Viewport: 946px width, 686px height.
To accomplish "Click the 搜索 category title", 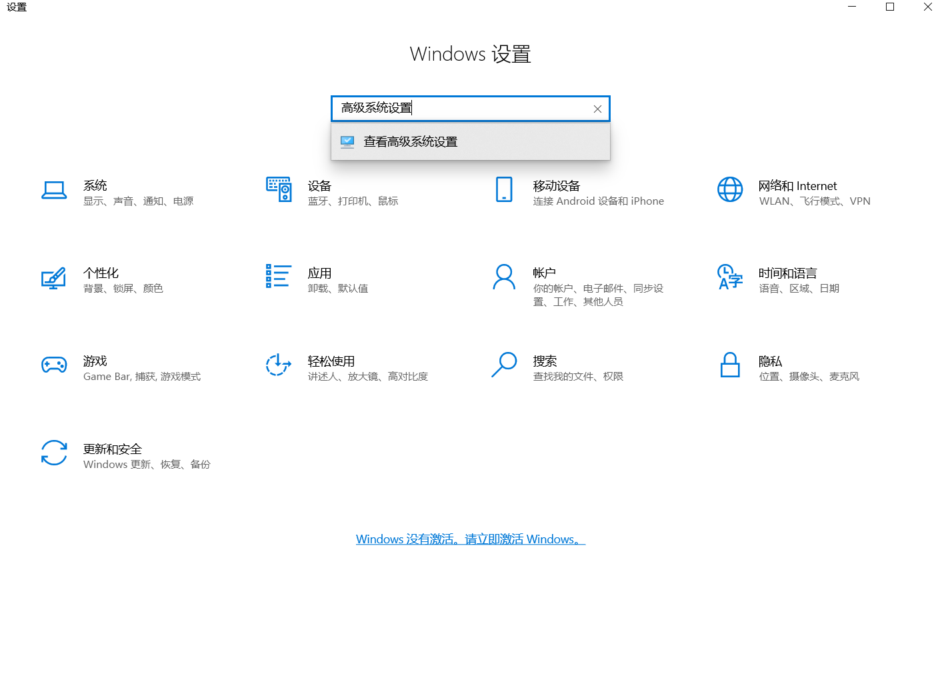I will click(x=545, y=361).
